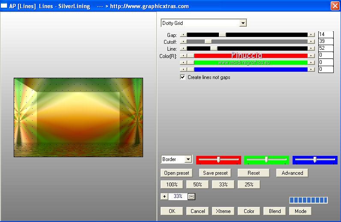Viewport: 341px width, 222px height.
Task: Click left arrow of Gap slider
Action: [x=183, y=35]
